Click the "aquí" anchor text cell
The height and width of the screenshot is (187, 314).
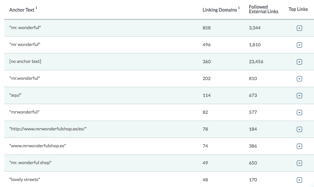(16, 95)
